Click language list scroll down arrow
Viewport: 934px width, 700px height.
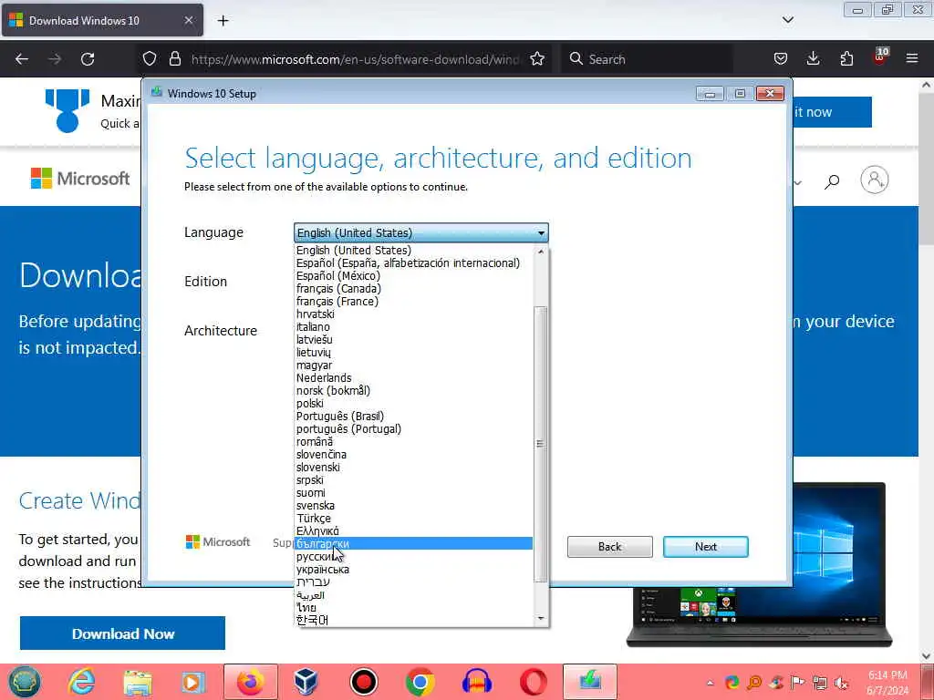point(541,619)
